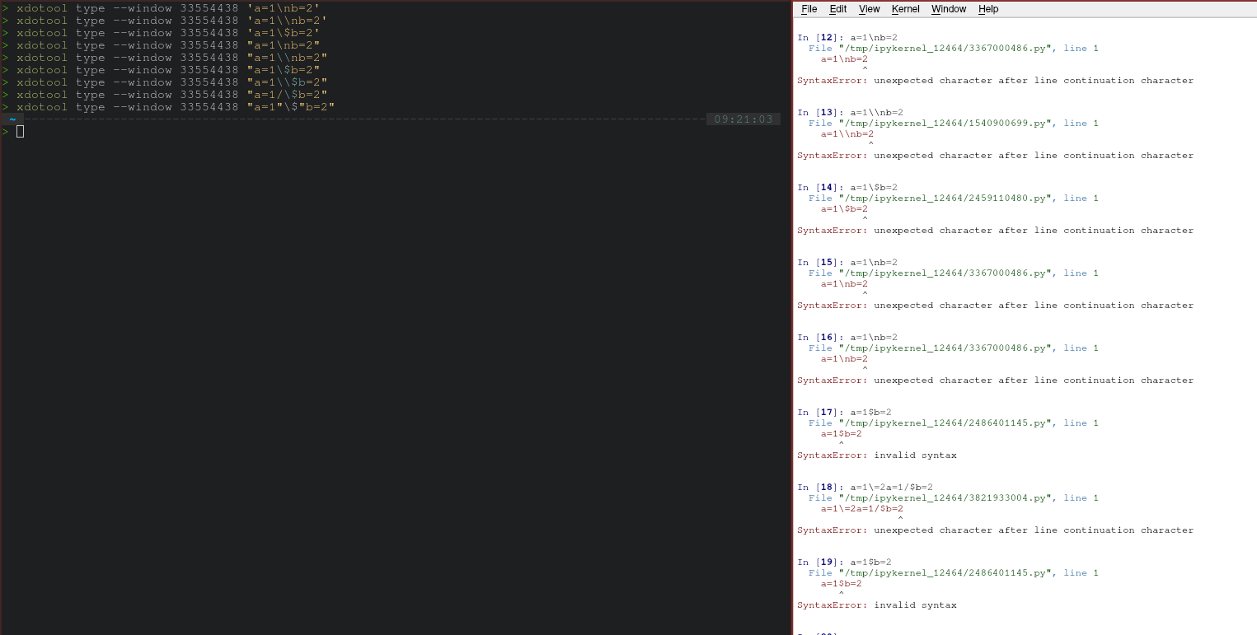Click the In [18] prompt line

click(865, 488)
